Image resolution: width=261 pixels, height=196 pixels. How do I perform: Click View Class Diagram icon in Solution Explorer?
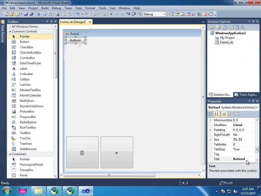243,27
